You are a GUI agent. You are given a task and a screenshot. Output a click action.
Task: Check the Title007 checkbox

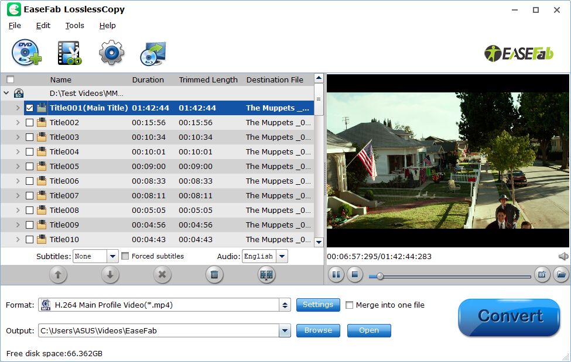point(29,196)
